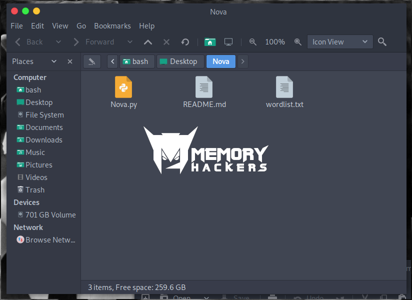Click the Nova.py file name label
The width and height of the screenshot is (412, 300).
click(x=124, y=104)
